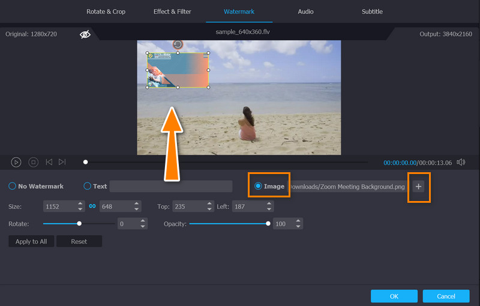Choose the Text watermark radio button
The width and height of the screenshot is (480, 306).
pyautogui.click(x=88, y=187)
